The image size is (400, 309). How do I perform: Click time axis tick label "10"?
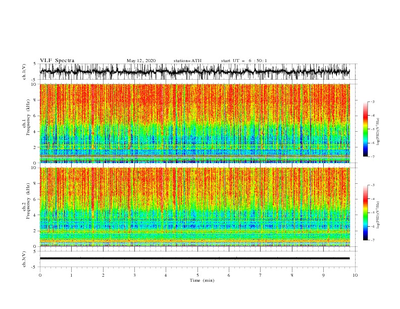(x=355, y=275)
